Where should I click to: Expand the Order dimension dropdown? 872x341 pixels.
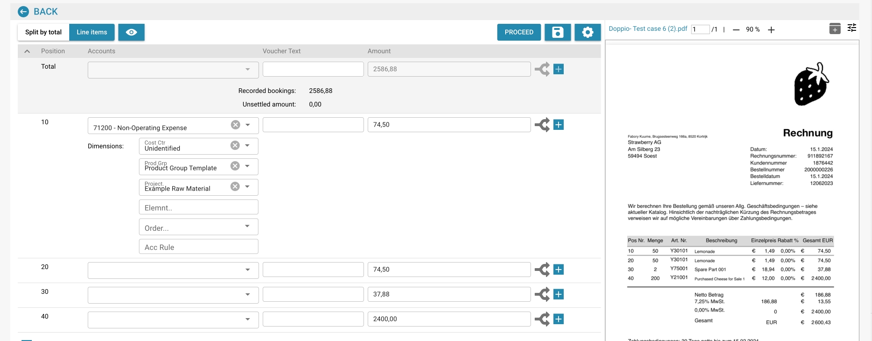pos(247,227)
